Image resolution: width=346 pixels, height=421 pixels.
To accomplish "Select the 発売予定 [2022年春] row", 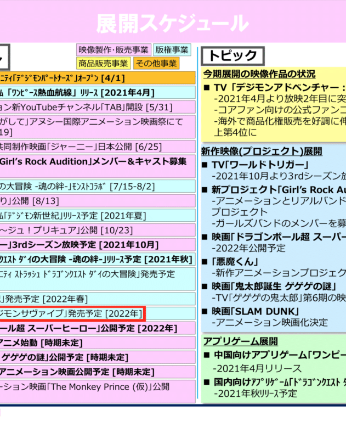I will tap(98, 299).
